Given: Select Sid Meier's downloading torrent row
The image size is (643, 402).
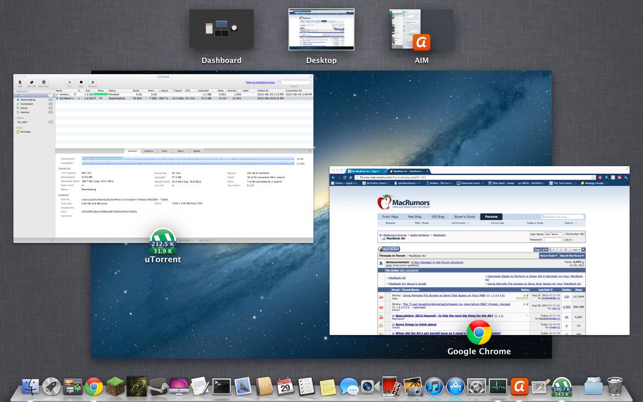Looking at the screenshot, I should tap(184, 98).
